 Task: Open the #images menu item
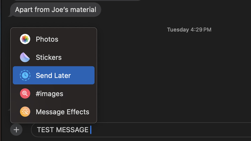tap(49, 94)
